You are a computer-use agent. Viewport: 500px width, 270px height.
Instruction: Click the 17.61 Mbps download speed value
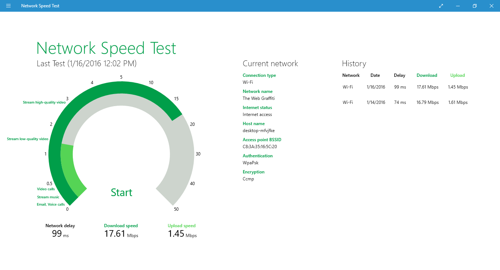(x=115, y=234)
